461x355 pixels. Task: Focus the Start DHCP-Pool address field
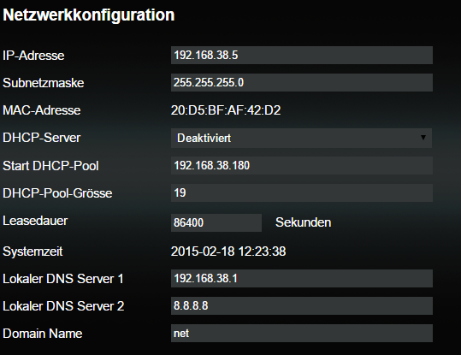[x=302, y=165]
